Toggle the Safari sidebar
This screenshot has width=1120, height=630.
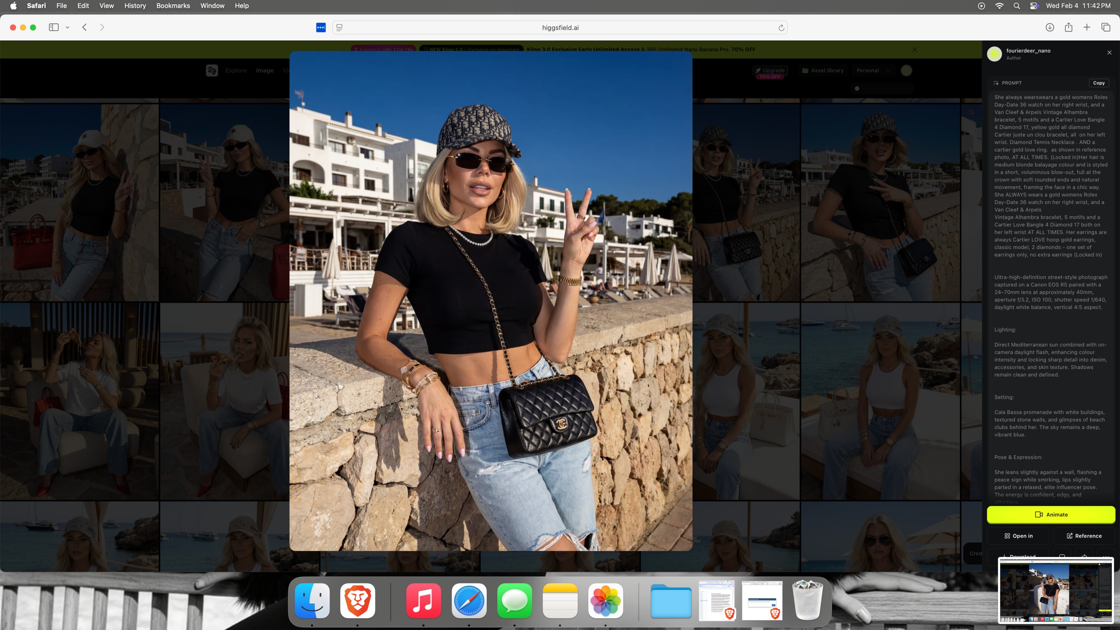point(54,27)
